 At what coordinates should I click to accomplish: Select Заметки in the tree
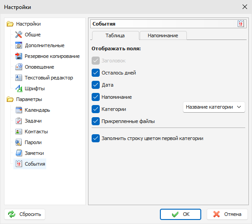click(x=34, y=153)
